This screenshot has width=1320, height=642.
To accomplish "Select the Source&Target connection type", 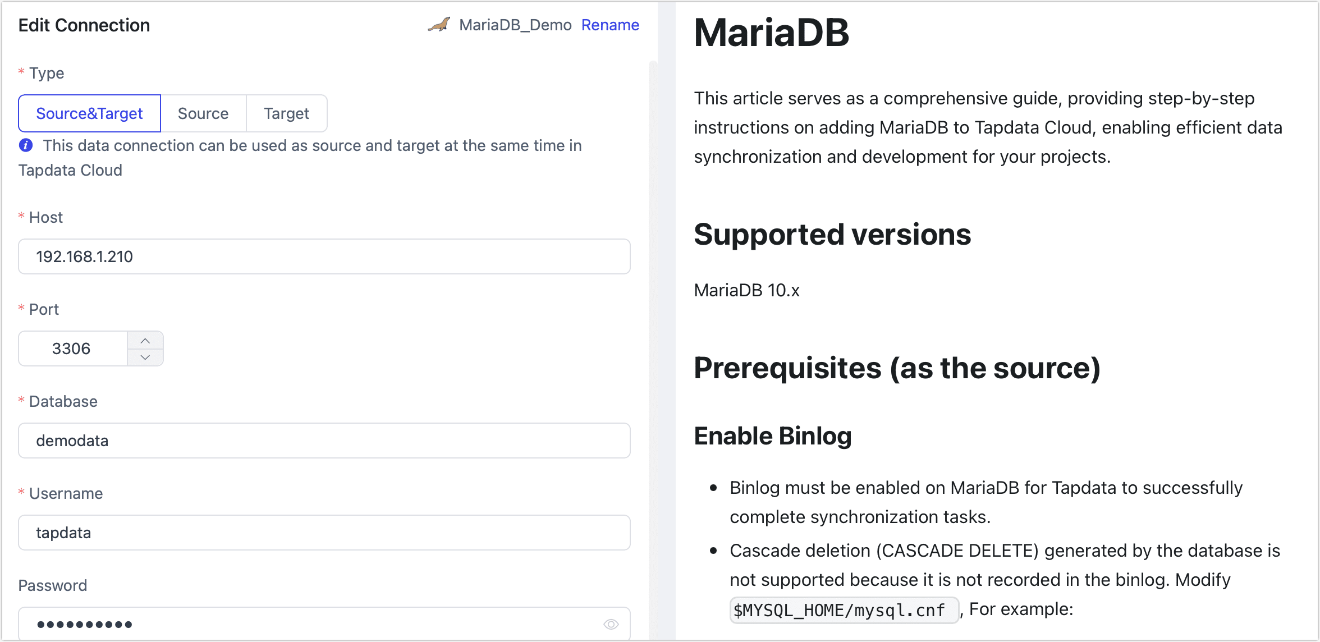I will [x=90, y=113].
